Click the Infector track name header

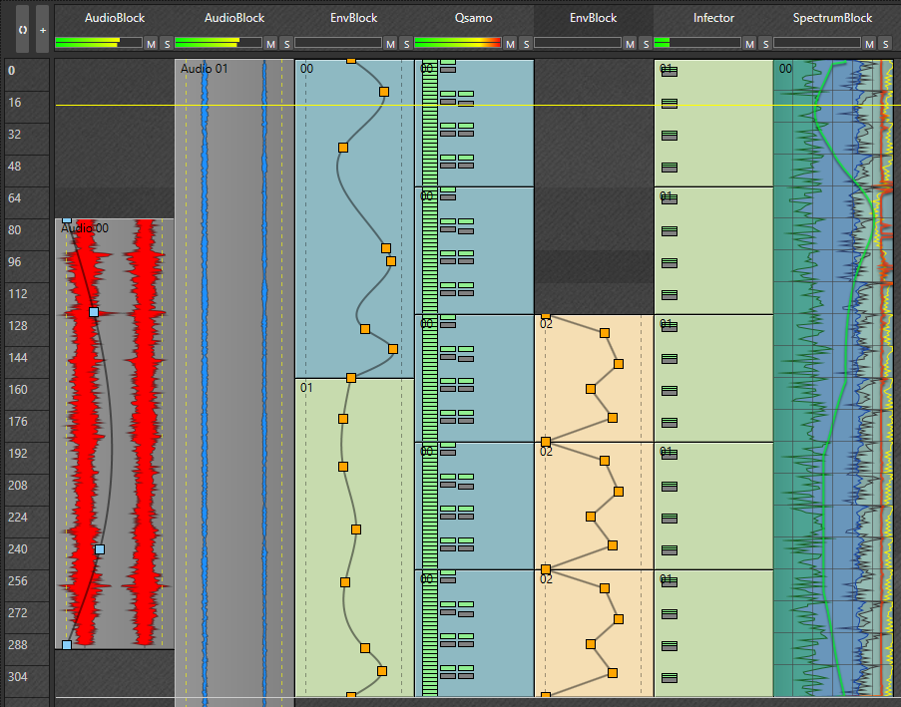tap(714, 17)
